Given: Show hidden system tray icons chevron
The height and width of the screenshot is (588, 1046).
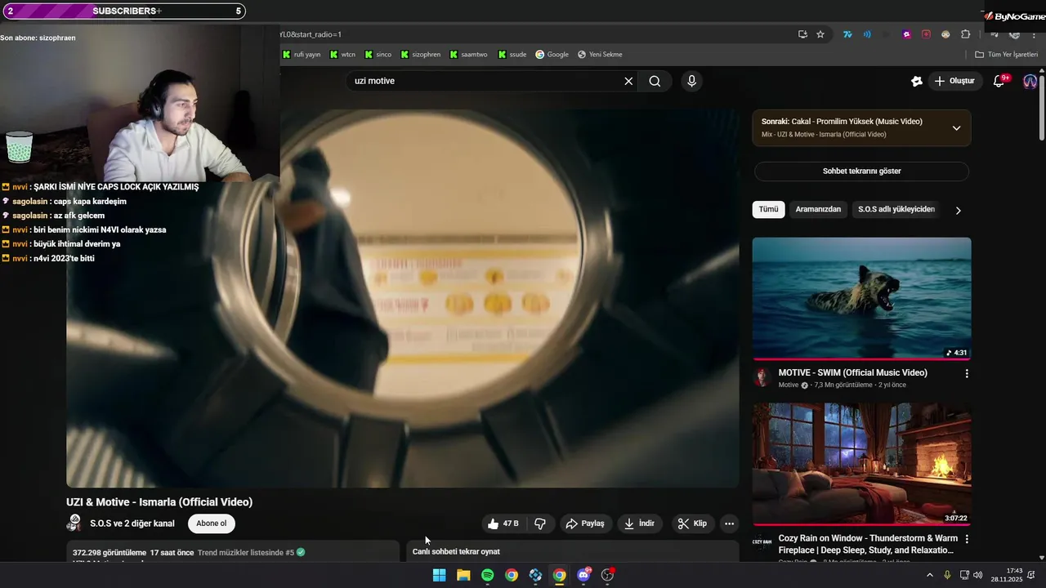Looking at the screenshot, I should pos(929,575).
